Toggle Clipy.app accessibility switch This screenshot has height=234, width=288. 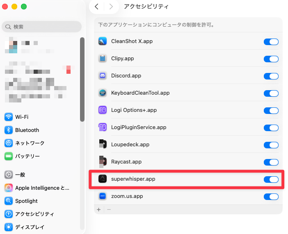coord(271,59)
